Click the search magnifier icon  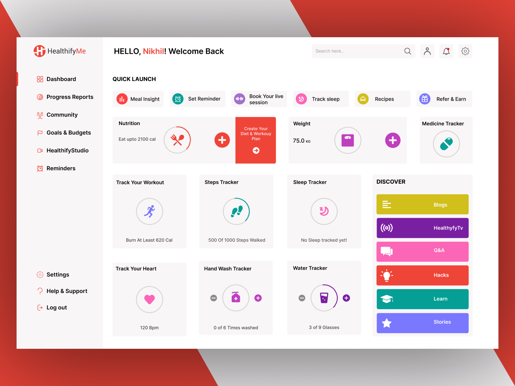408,51
